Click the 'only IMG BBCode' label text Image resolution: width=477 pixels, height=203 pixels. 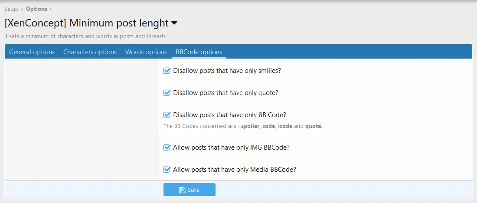[x=231, y=147]
